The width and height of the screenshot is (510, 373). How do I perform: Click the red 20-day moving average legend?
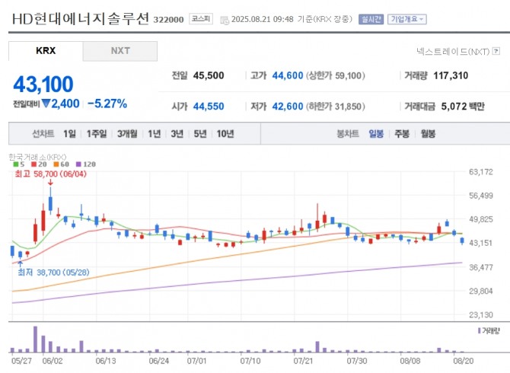[x=39, y=164]
